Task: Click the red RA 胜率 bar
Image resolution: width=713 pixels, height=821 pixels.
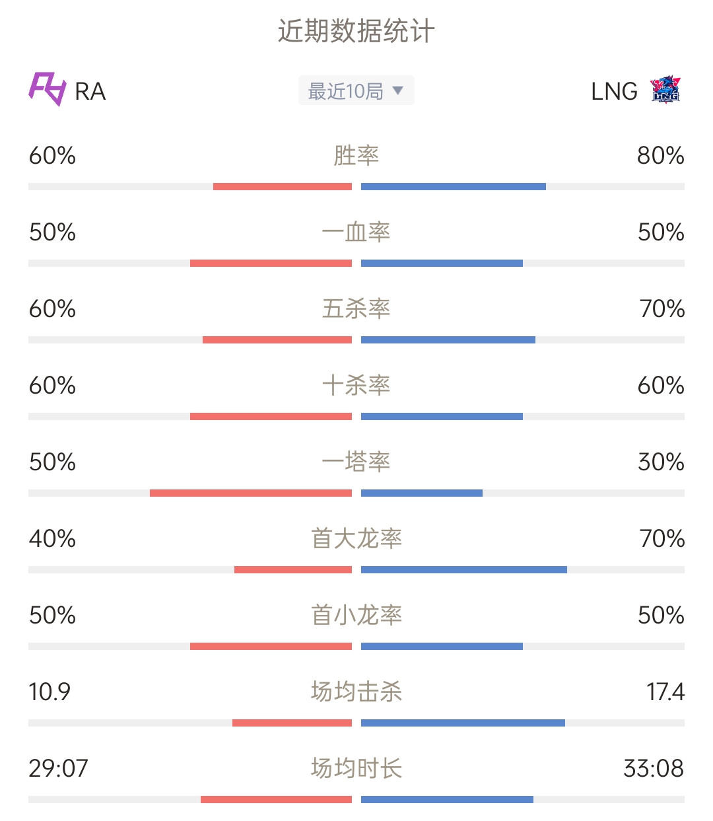Action: (x=283, y=187)
